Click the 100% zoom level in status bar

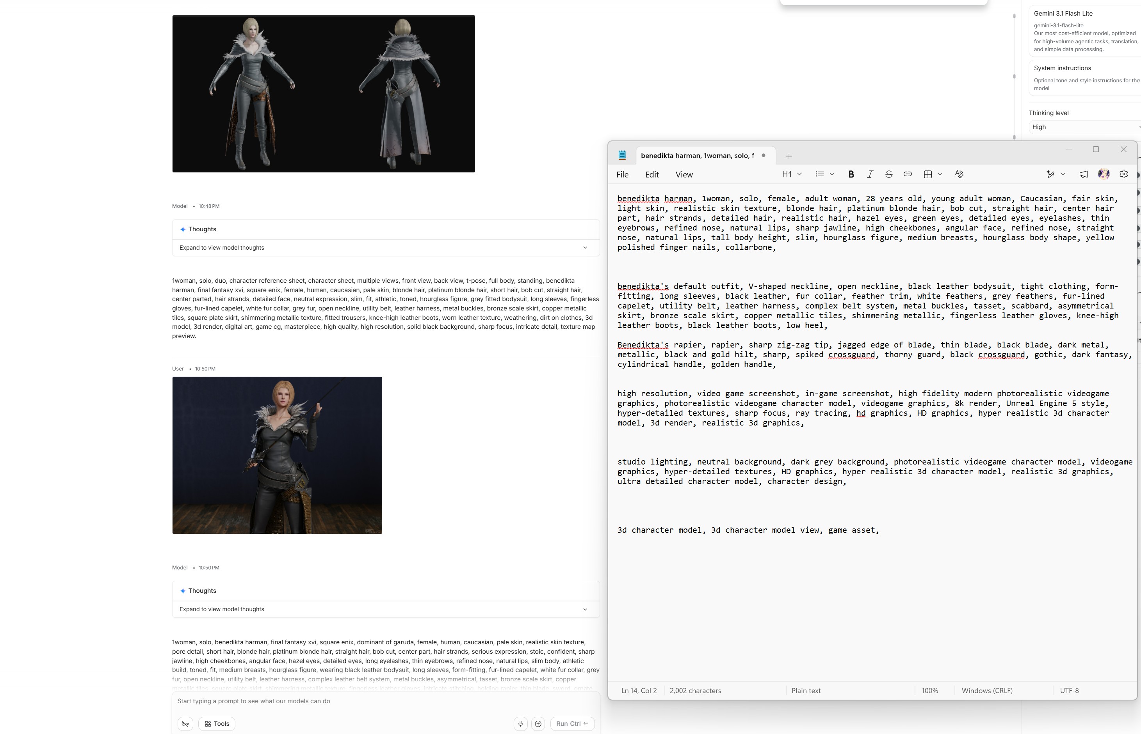930,691
